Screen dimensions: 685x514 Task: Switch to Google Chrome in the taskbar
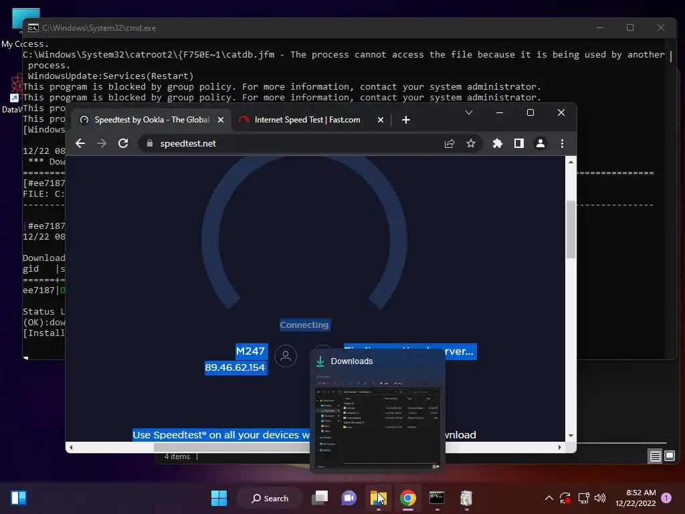click(407, 498)
